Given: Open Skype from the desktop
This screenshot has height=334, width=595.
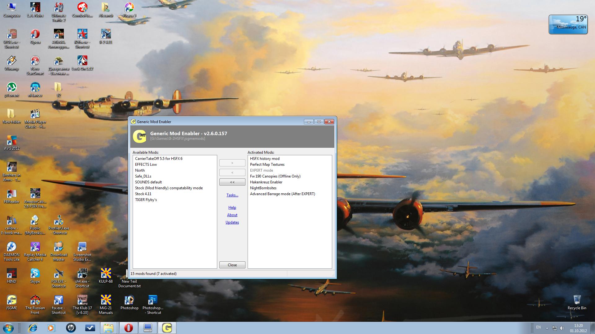Looking at the screenshot, I should tap(35, 274).
